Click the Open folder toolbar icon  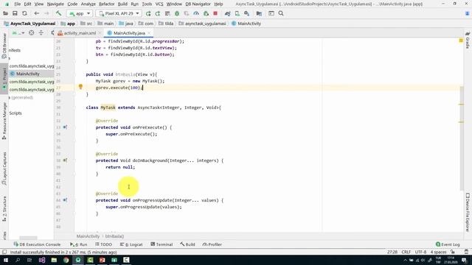(x=5, y=13)
